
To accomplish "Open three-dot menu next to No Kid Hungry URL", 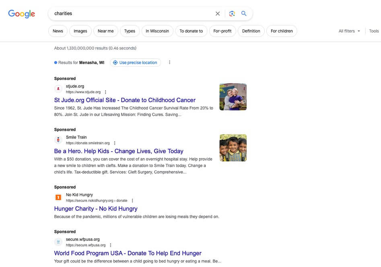I will 132,201.
